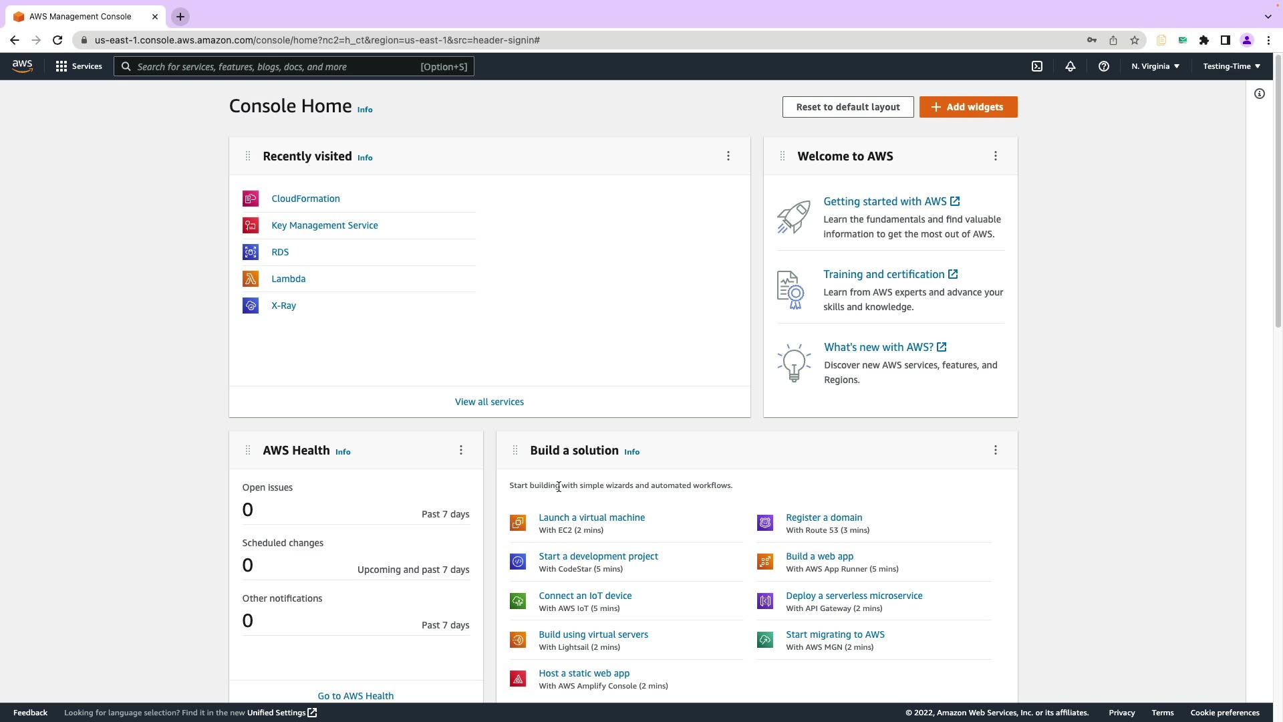Open the AWS Health widget options menu

(x=460, y=451)
